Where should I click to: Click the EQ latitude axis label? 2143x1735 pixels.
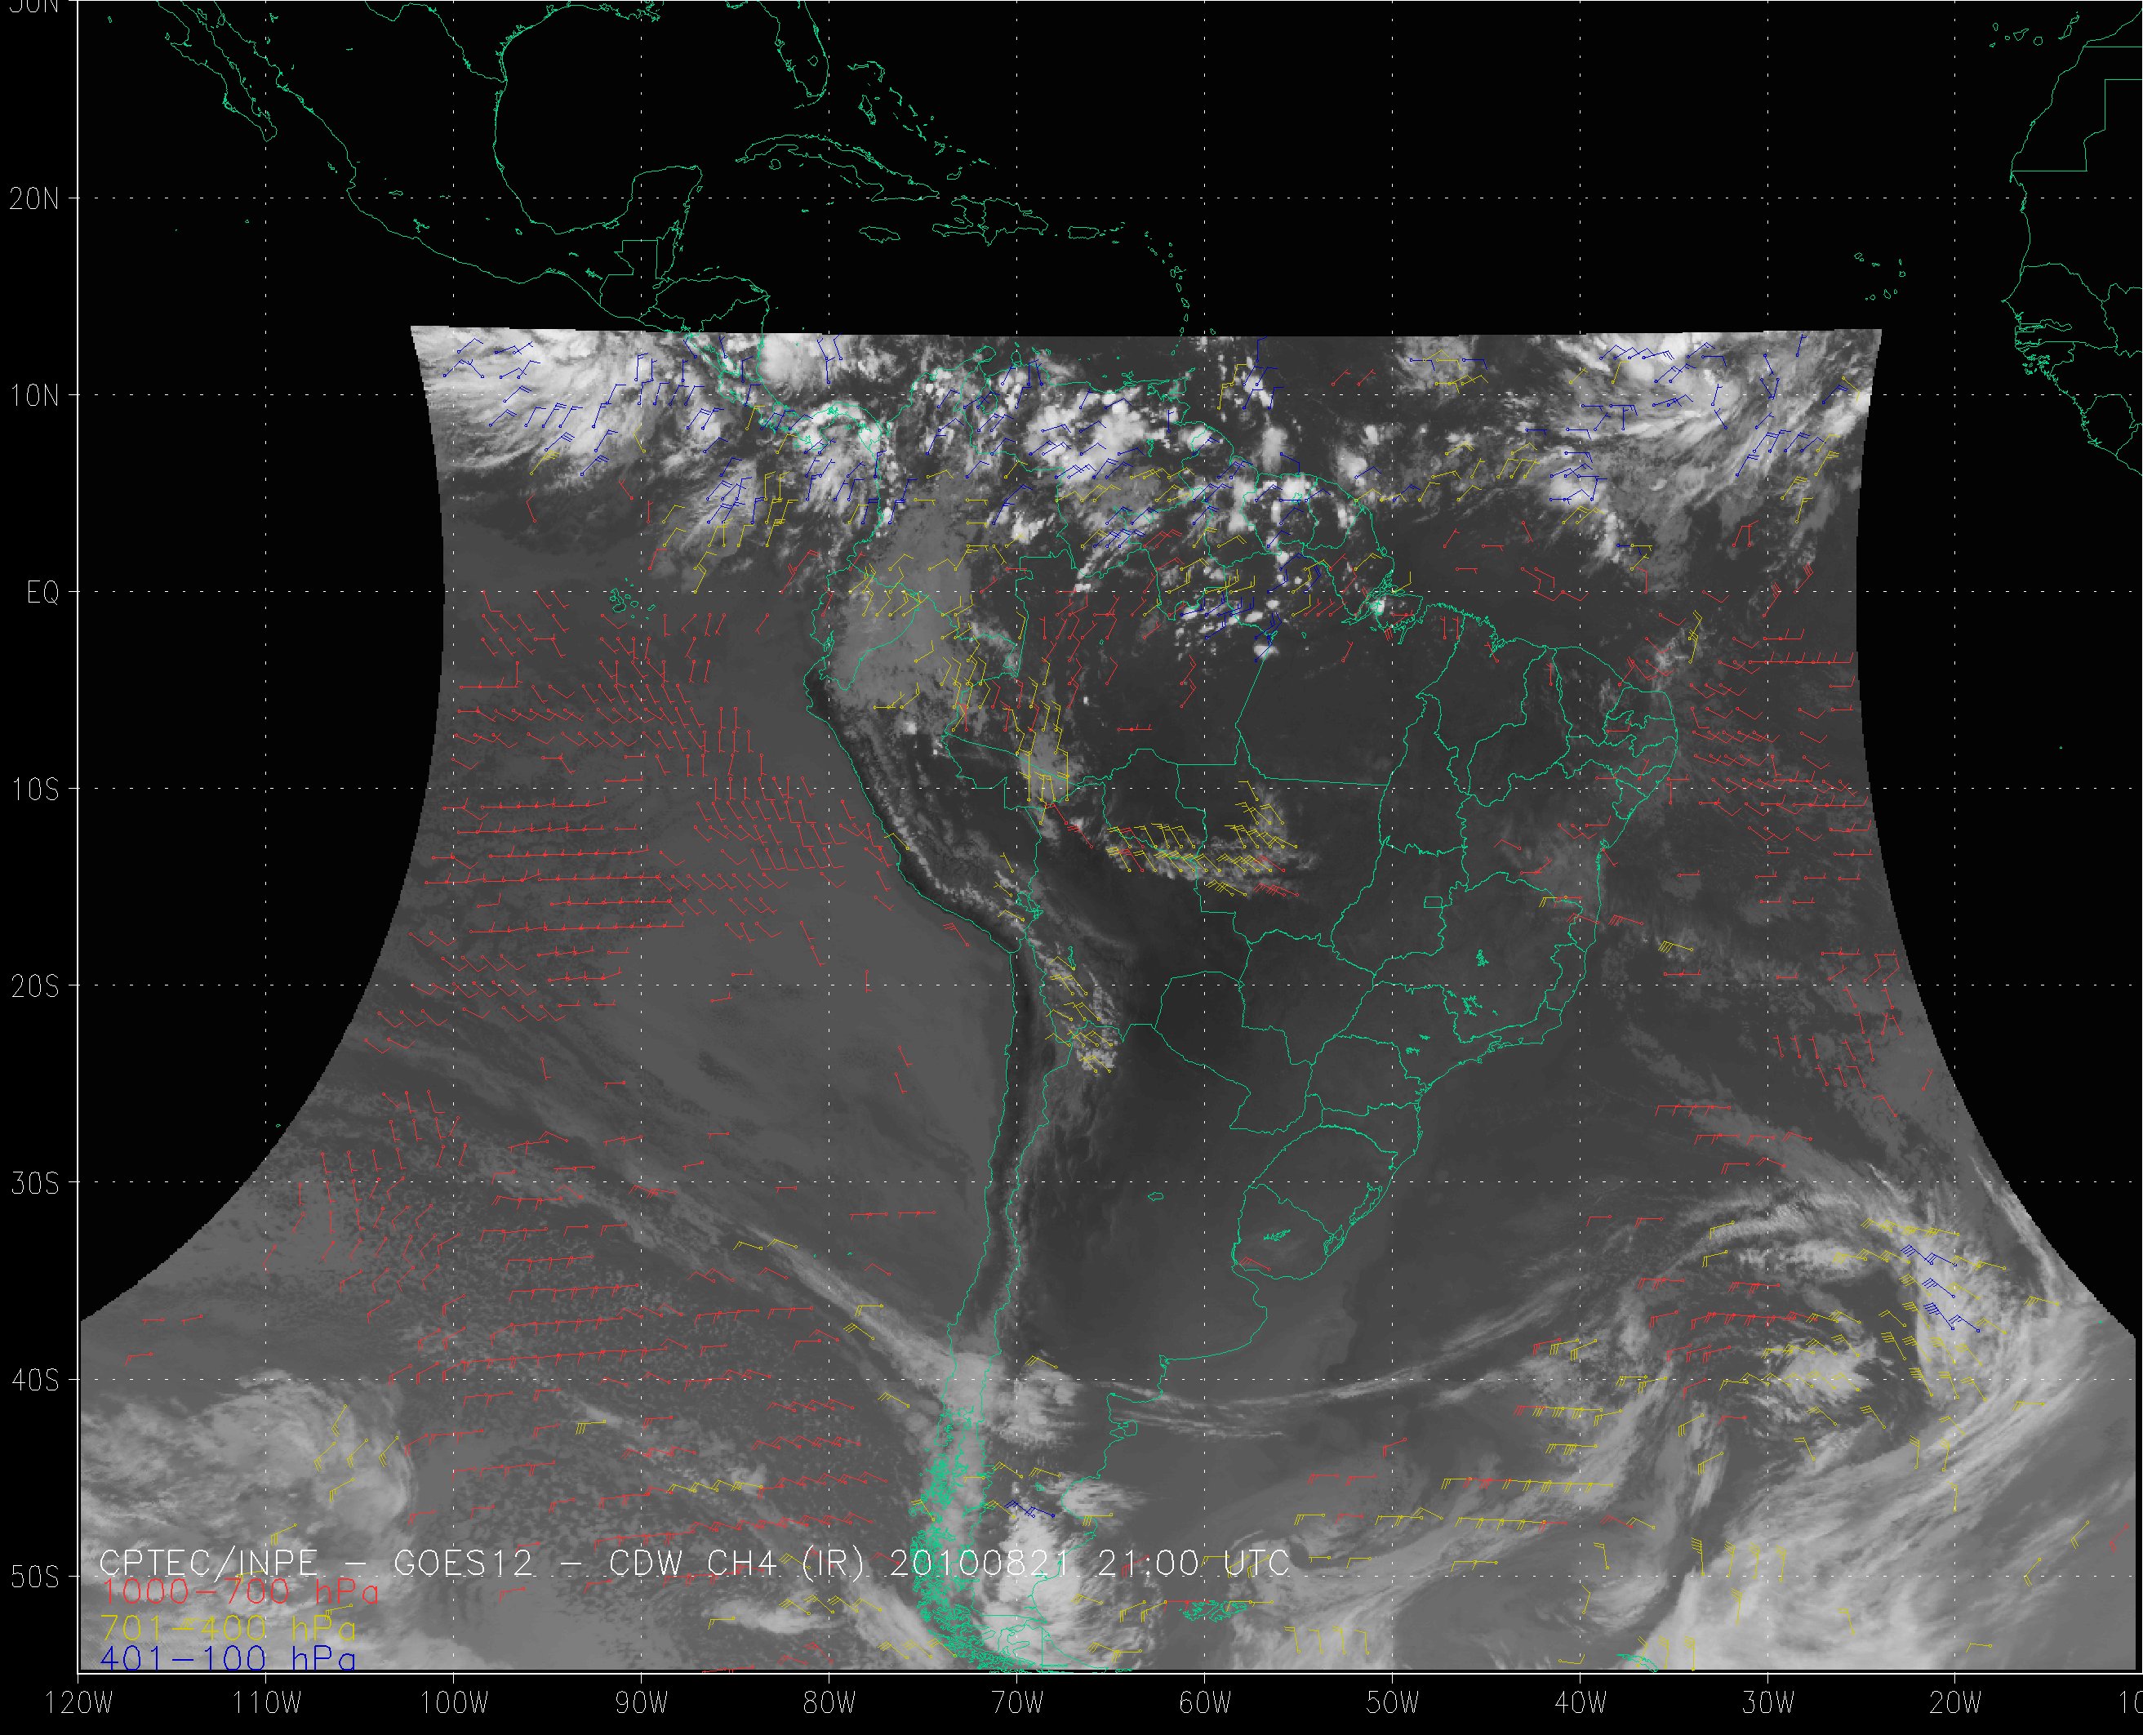click(x=43, y=594)
